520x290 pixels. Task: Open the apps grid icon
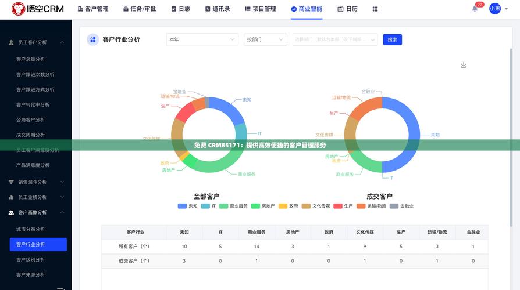tap(375, 9)
